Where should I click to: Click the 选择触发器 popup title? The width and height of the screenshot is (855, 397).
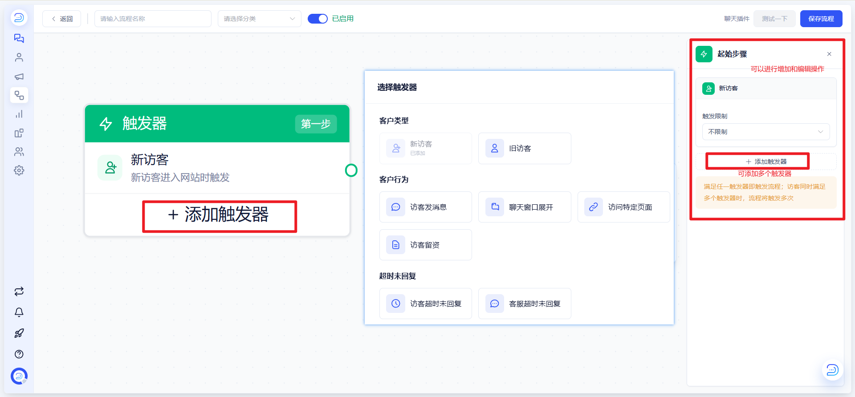point(397,87)
